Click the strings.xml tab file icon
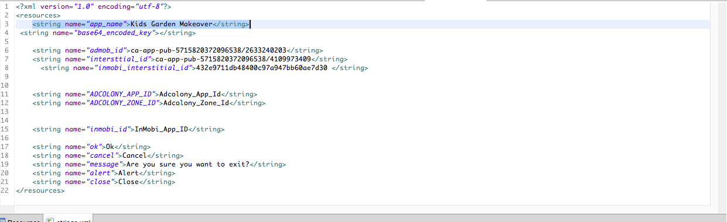The width and height of the screenshot is (727, 222). (50, 220)
